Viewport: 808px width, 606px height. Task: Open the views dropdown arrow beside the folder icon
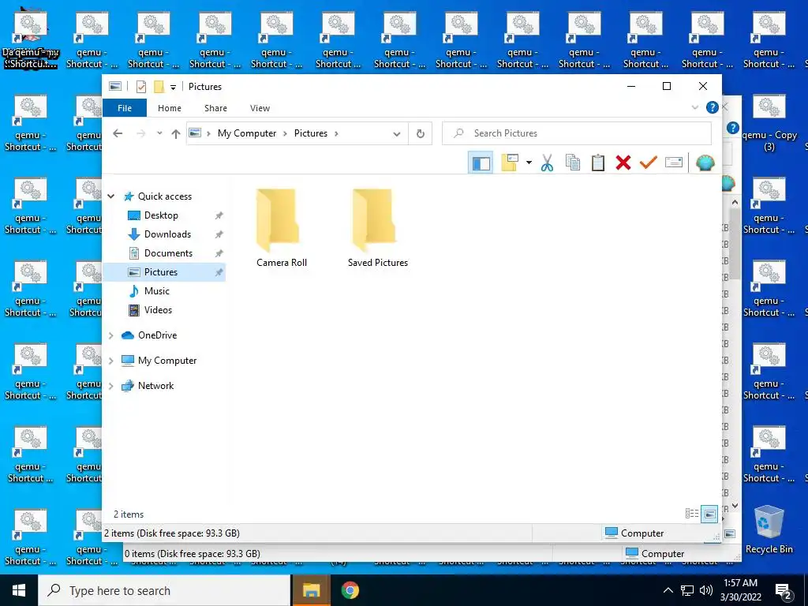(x=529, y=163)
